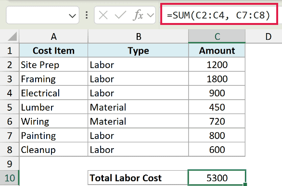
Task: Select row 8 header
Action: pyautogui.click(x=9, y=150)
